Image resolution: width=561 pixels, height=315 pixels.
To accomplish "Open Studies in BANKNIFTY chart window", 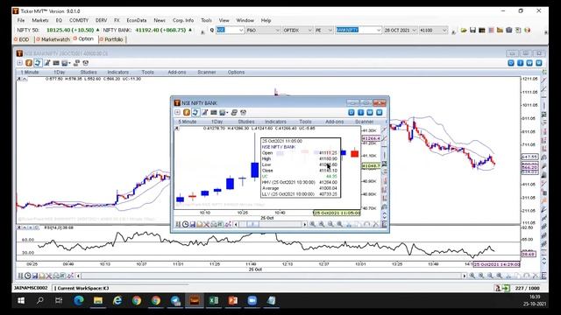I will [89, 72].
